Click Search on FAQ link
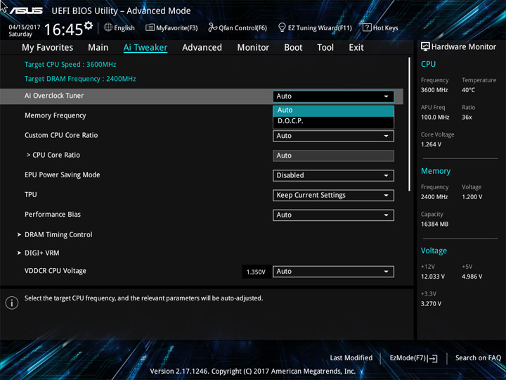Screen dimensions: 506x380 (x=478, y=357)
